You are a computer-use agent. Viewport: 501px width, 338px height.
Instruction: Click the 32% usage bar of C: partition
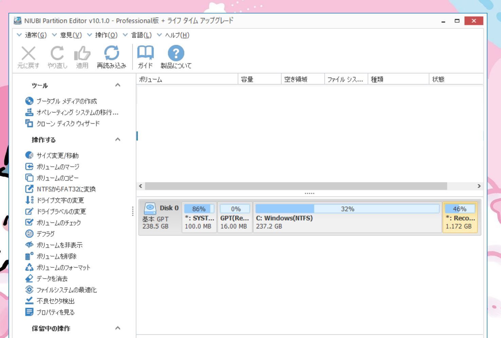click(x=347, y=209)
